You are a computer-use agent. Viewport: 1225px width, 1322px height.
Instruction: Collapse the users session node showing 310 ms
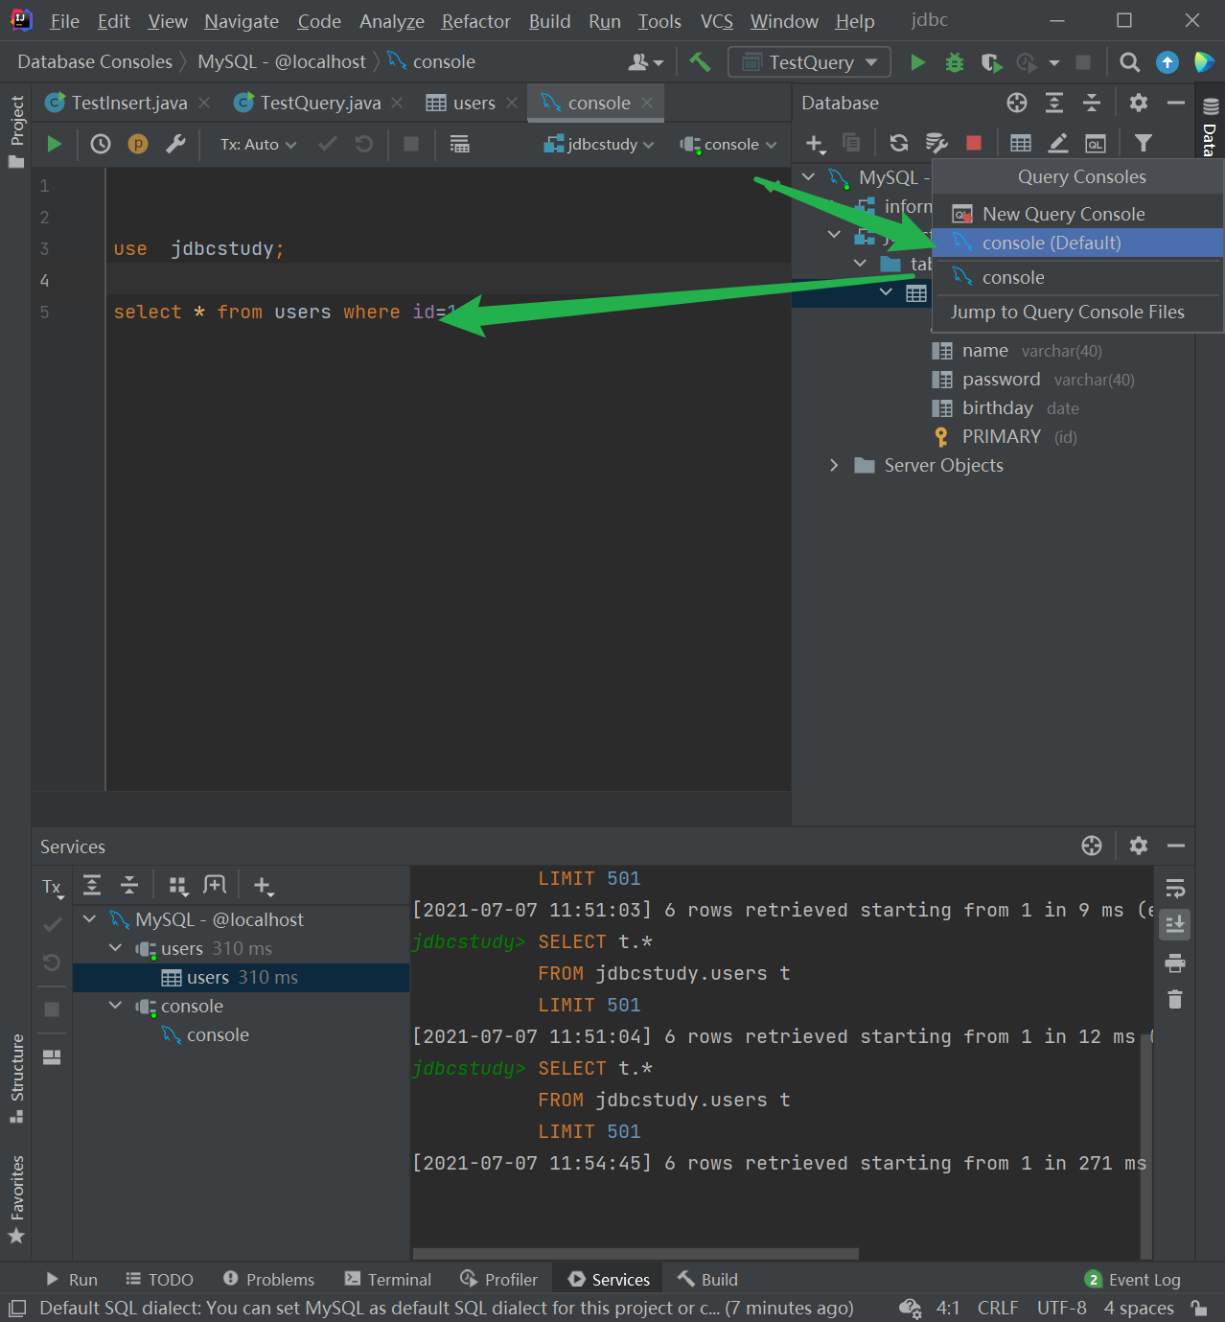pyautogui.click(x=116, y=948)
